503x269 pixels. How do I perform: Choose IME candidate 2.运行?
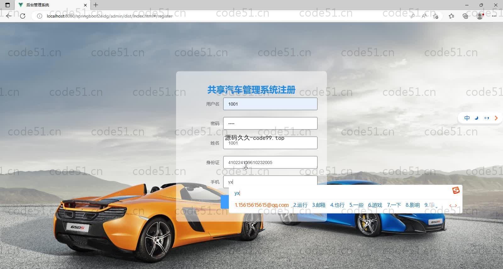point(300,205)
